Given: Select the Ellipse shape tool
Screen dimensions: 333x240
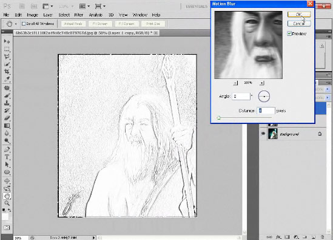Looking at the screenshot, I should pyautogui.click(x=7, y=172).
